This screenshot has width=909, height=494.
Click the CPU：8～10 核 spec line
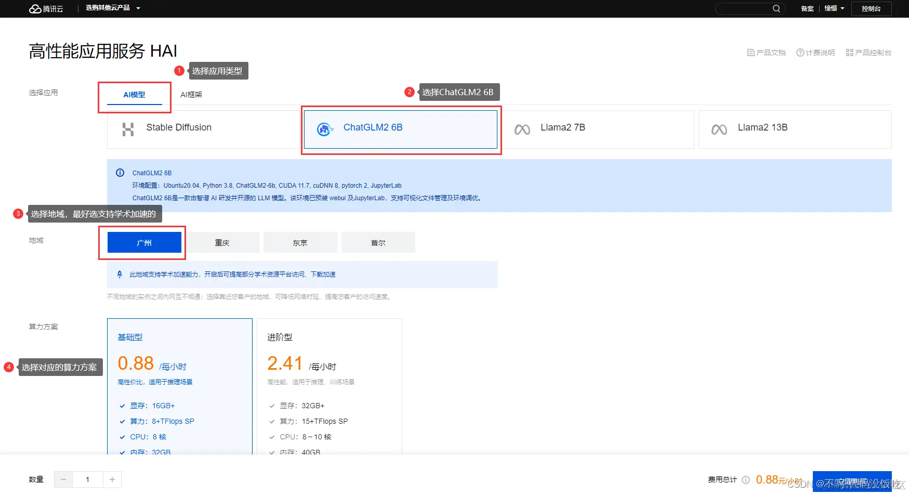(x=306, y=437)
